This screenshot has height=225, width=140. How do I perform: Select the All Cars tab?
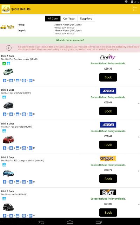[x=53, y=19]
